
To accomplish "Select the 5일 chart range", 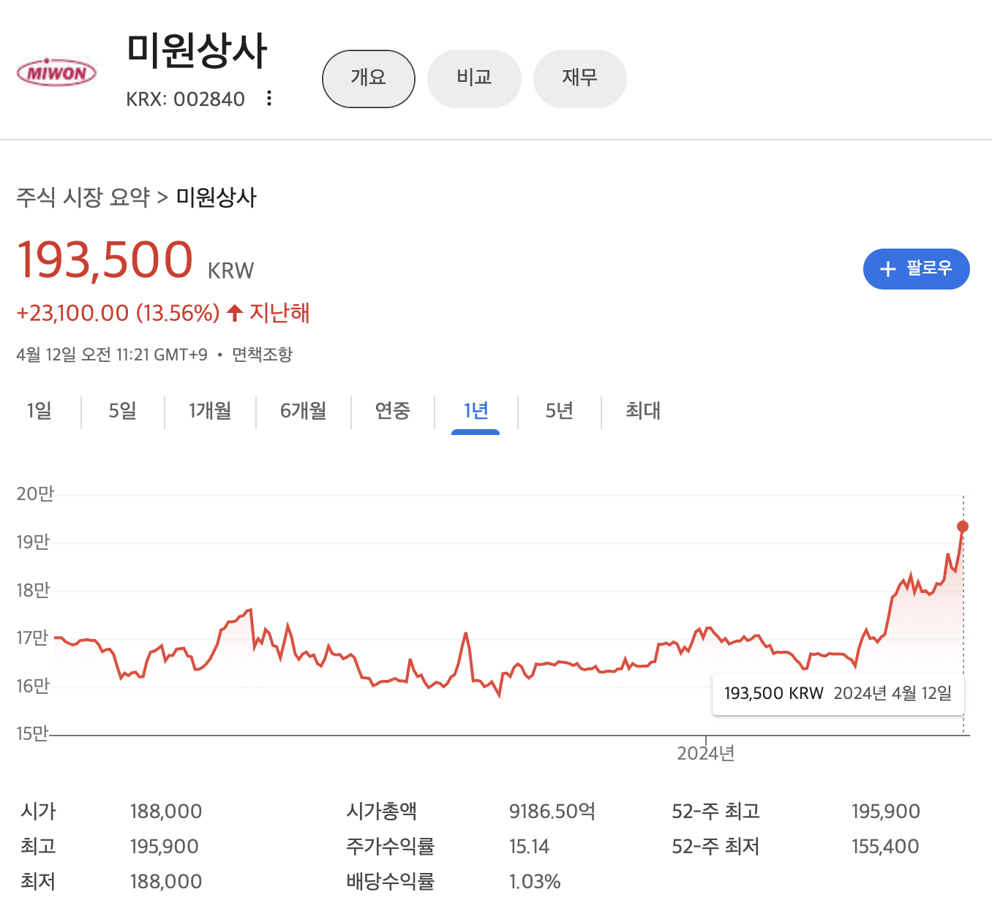I will click(x=123, y=411).
